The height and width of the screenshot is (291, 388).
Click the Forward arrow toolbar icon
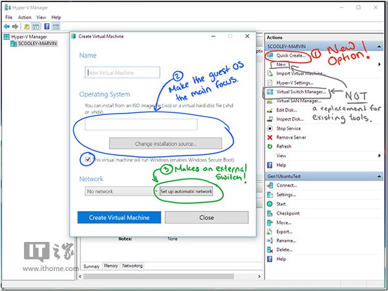pos(15,26)
